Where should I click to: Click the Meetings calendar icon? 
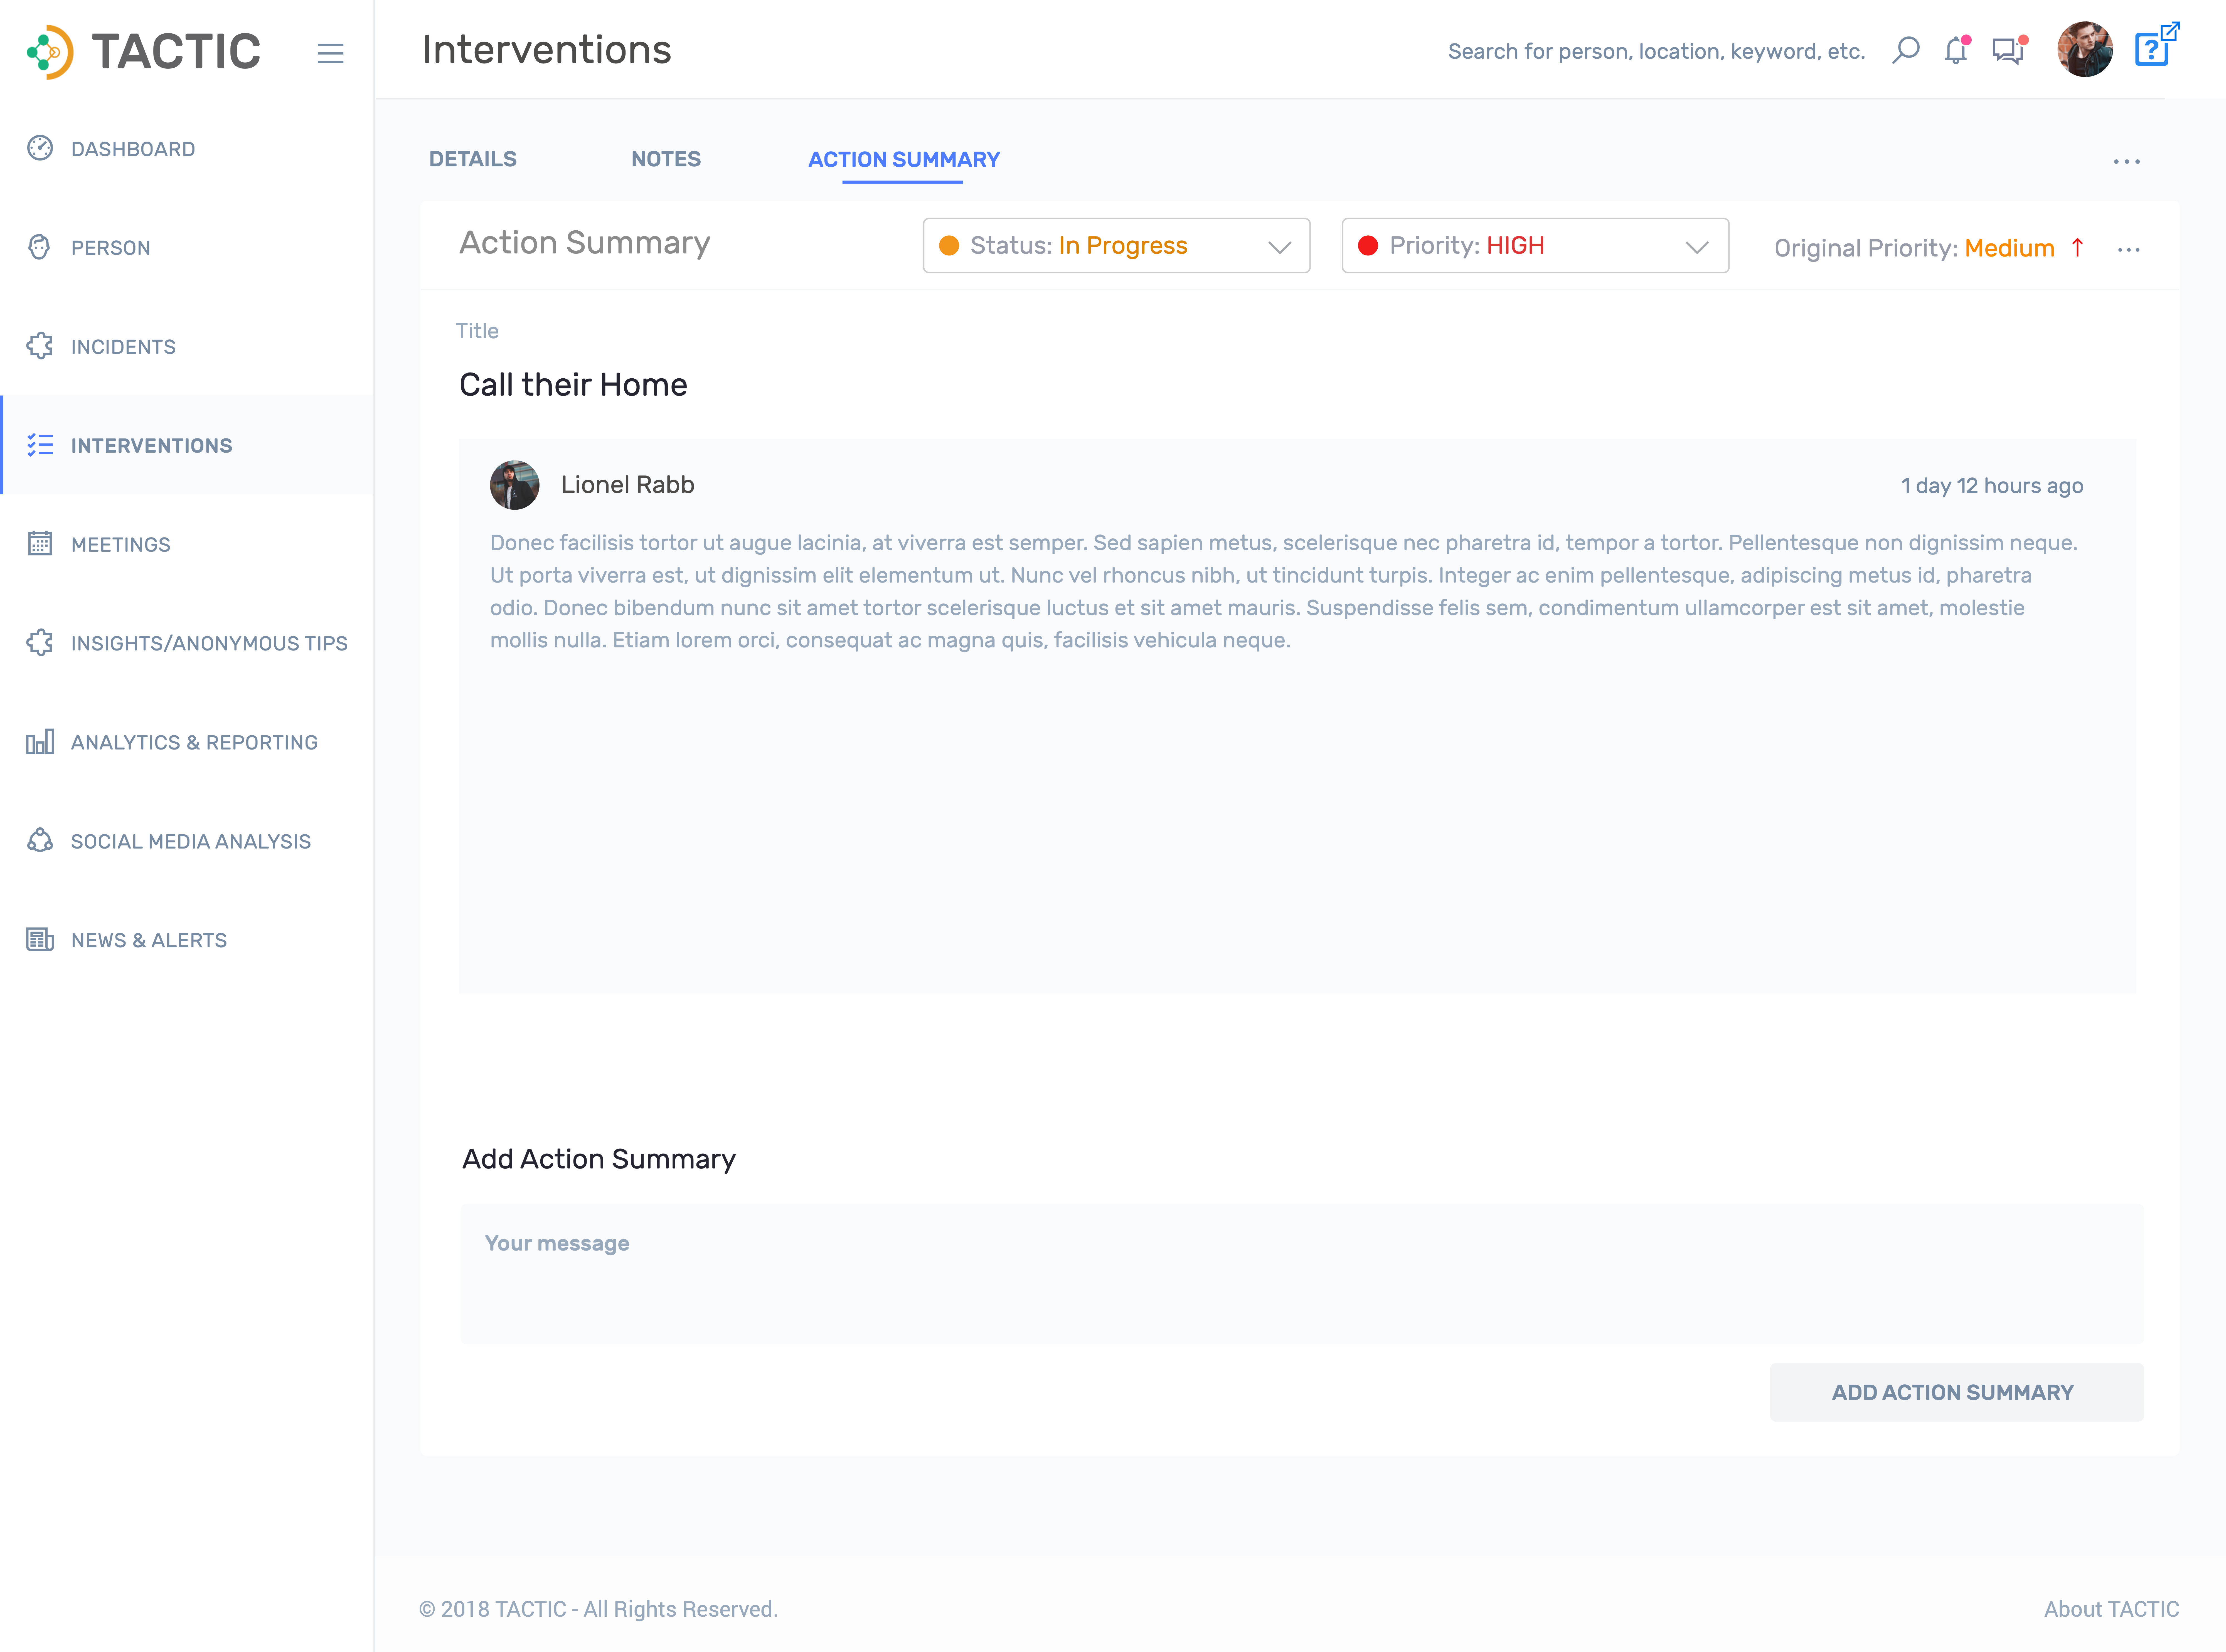pos(40,543)
